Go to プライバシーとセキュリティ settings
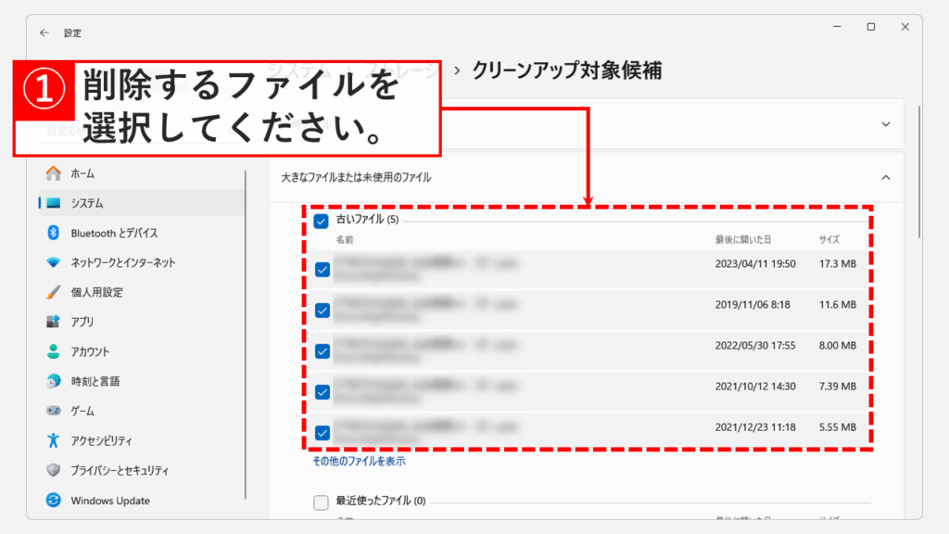Image resolution: width=949 pixels, height=534 pixels. (x=120, y=471)
